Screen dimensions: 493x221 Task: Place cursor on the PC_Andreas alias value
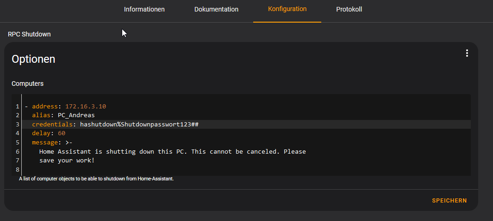[76, 115]
